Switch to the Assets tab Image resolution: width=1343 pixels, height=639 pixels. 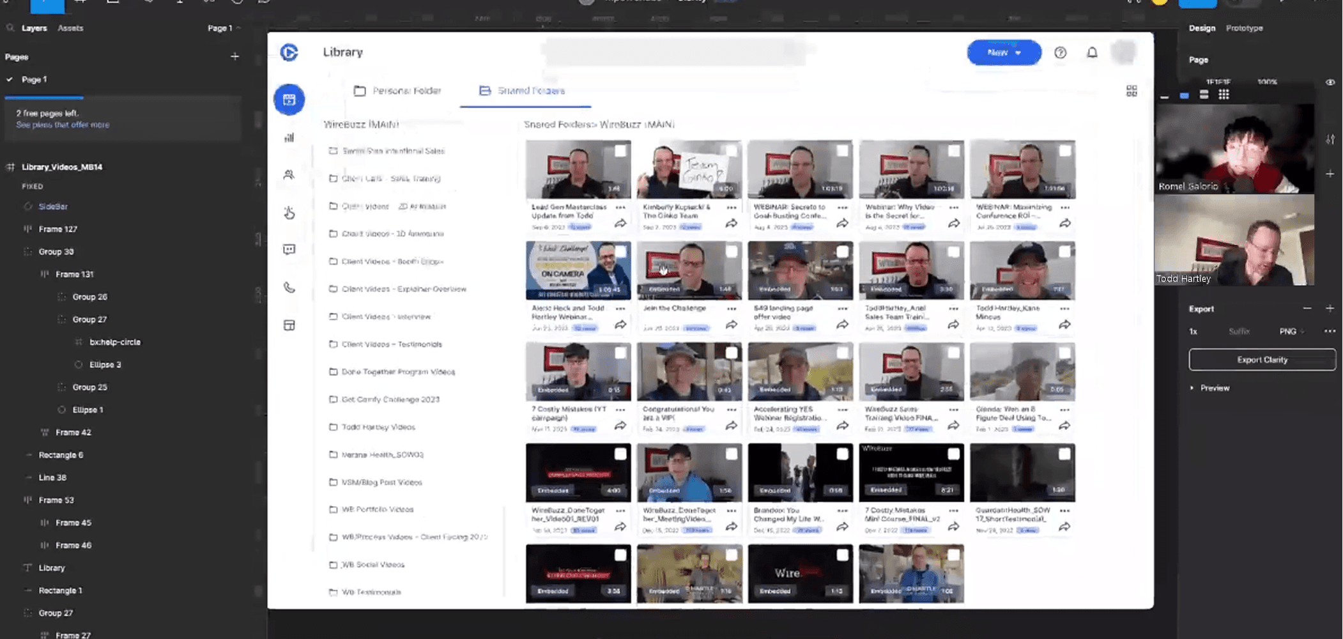click(70, 28)
